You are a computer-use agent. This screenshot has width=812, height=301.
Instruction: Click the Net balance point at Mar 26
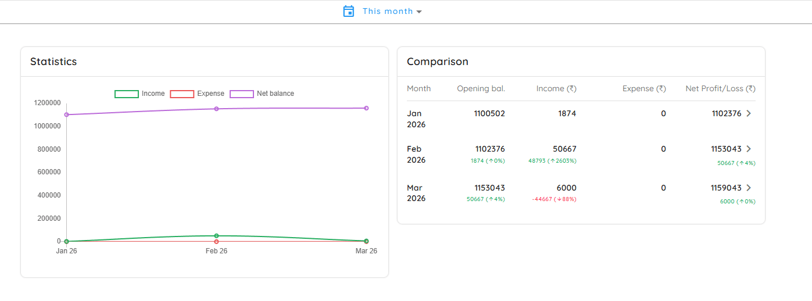(366, 108)
